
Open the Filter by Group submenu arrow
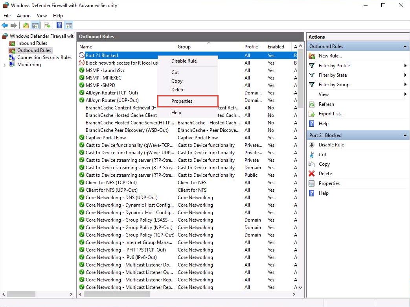pyautogui.click(x=405, y=85)
